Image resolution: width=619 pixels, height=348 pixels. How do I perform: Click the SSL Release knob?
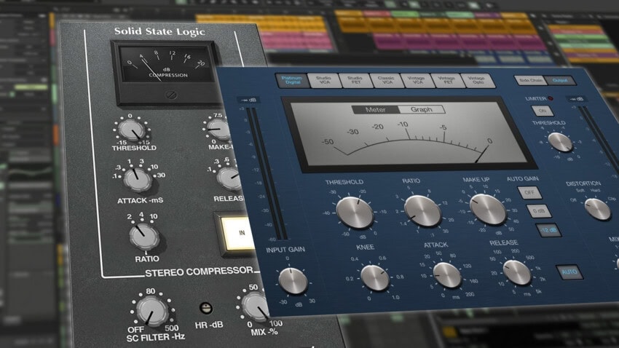click(230, 178)
